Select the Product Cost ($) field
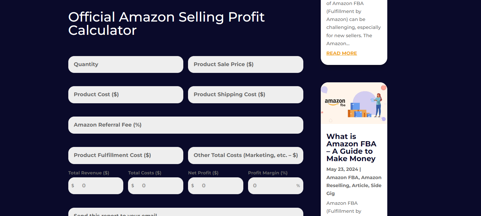 (x=126, y=94)
